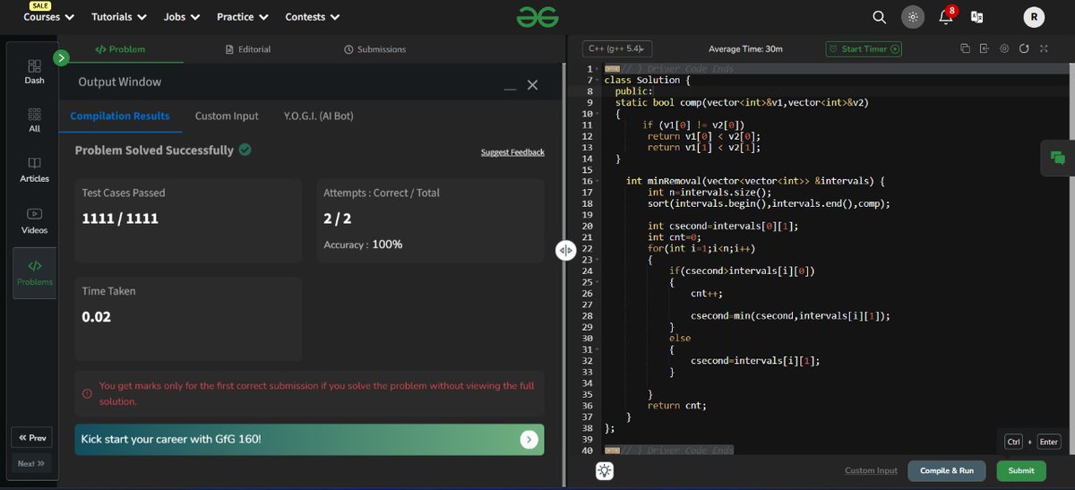The width and height of the screenshot is (1075, 490).
Task: Open the Kick start your career banner
Action: (309, 439)
